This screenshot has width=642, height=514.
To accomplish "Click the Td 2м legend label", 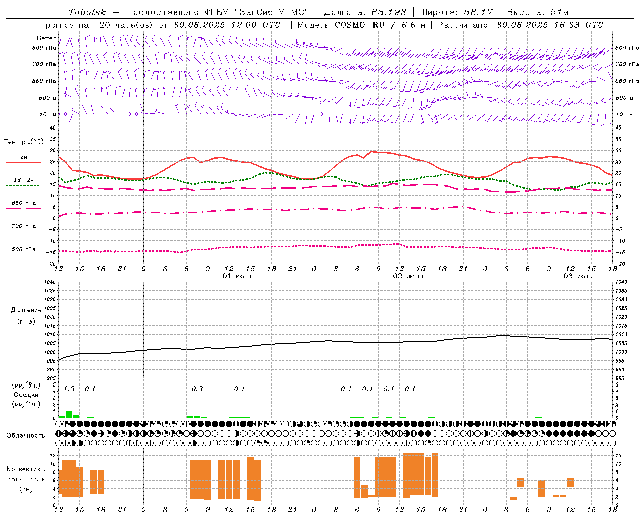I will [23, 180].
